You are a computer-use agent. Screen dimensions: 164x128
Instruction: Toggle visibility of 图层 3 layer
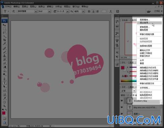click(x=122, y=114)
